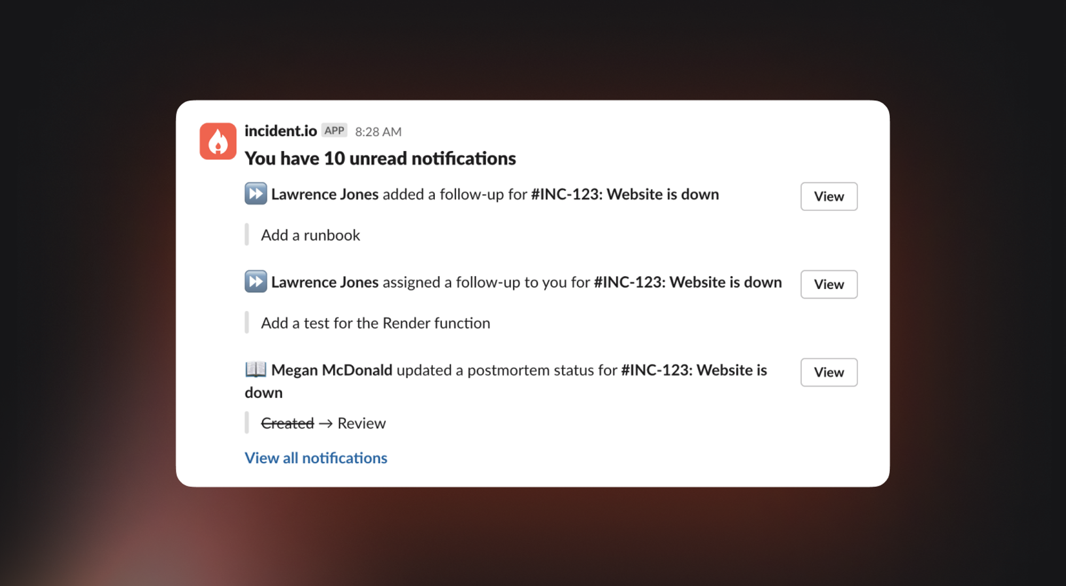1066x586 pixels.
Task: Click 'Add a runbook' quoted text
Action: click(310, 235)
